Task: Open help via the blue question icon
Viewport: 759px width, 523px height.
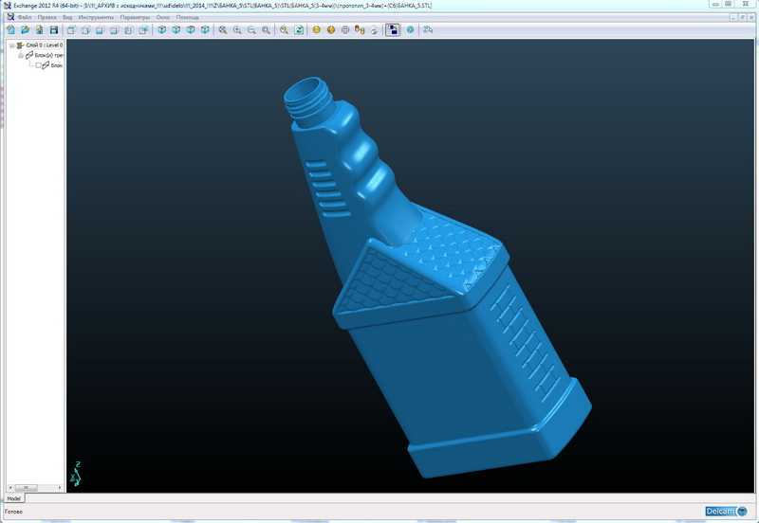Action: (411, 30)
